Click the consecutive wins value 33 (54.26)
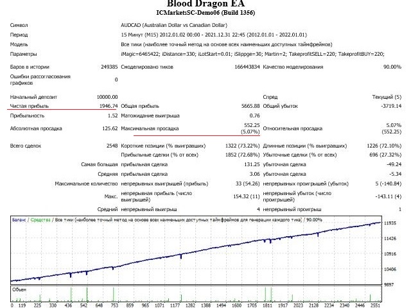The height and width of the screenshot is (308, 411). pyautogui.click(x=248, y=184)
